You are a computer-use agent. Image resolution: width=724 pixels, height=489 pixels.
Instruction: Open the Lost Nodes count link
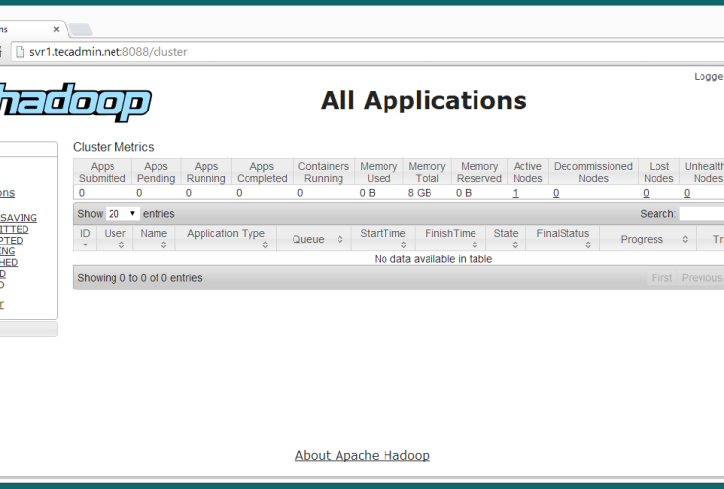(x=646, y=194)
